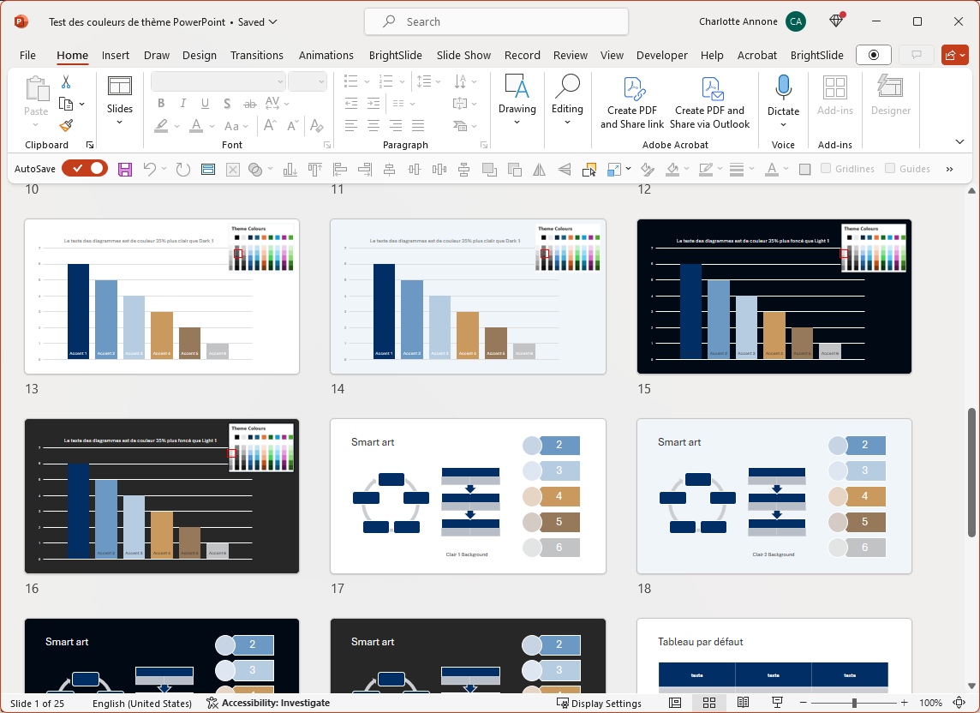Screen dimensions: 980x713
Task: Switch to Reading View icon
Action: [x=743, y=703]
